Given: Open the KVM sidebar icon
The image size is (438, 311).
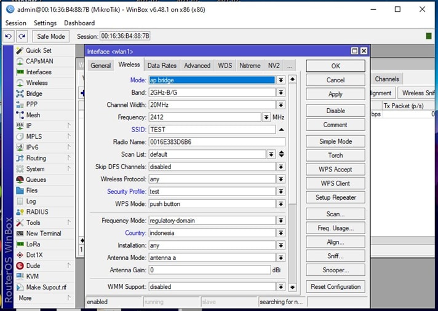Looking at the screenshot, I should coord(20,277).
